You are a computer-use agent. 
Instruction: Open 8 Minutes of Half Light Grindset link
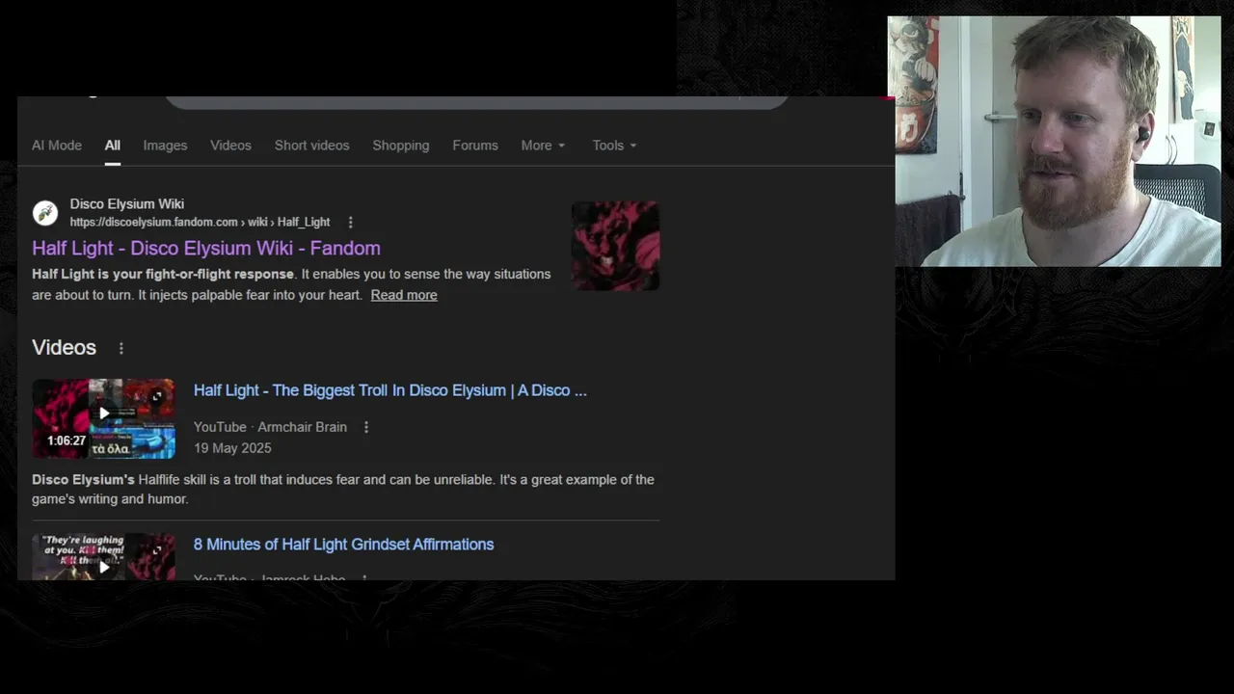point(343,545)
